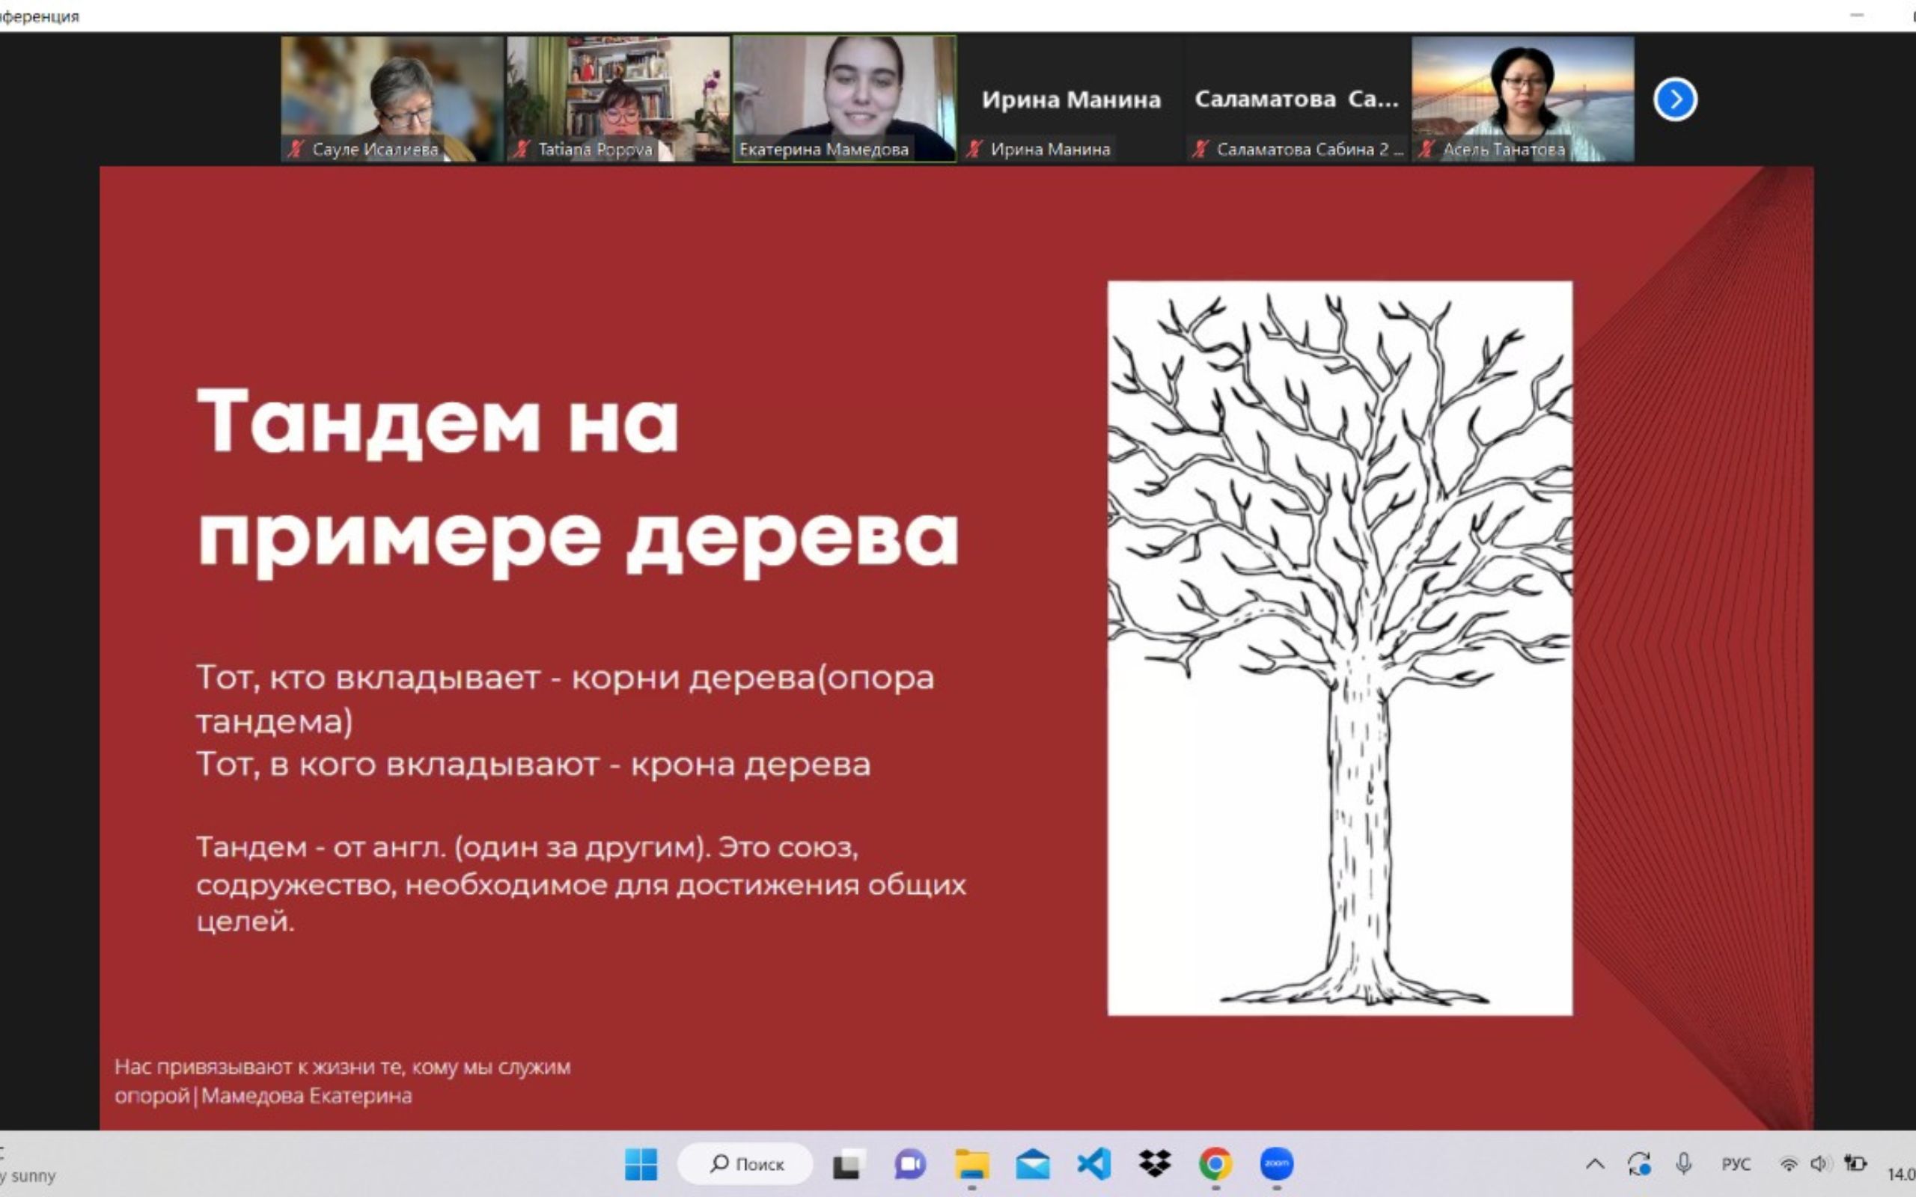Open Zoom from the taskbar

click(1276, 1163)
